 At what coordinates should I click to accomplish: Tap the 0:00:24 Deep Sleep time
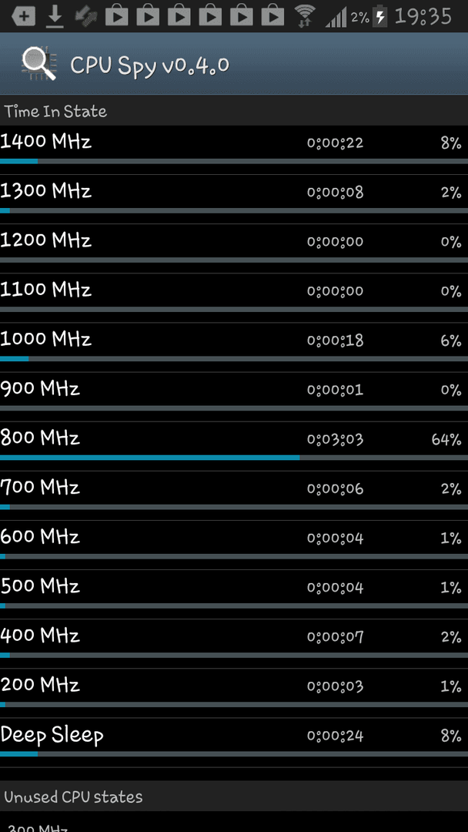pyautogui.click(x=336, y=736)
